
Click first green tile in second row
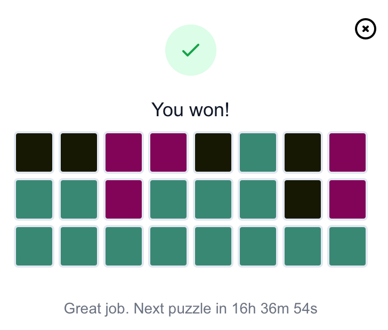click(x=34, y=199)
